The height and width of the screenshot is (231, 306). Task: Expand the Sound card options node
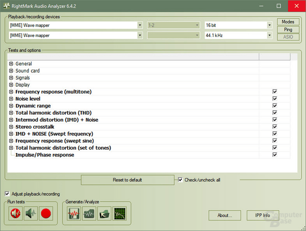click(x=11, y=71)
